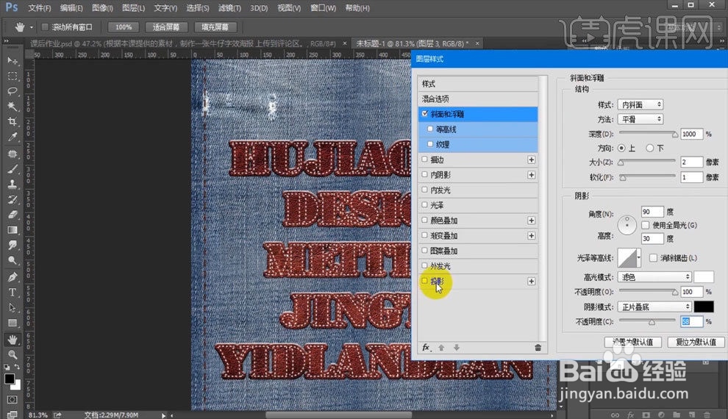This screenshot has width=728, height=419.
Task: Click the 角度 input field
Action: point(652,212)
